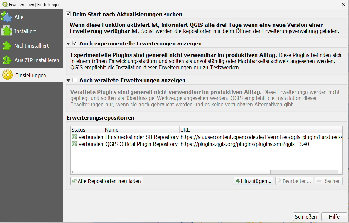Disable Beim Start nach Aktualisierungen suchen checkbox
349x223 pixels.
(x=68, y=14)
